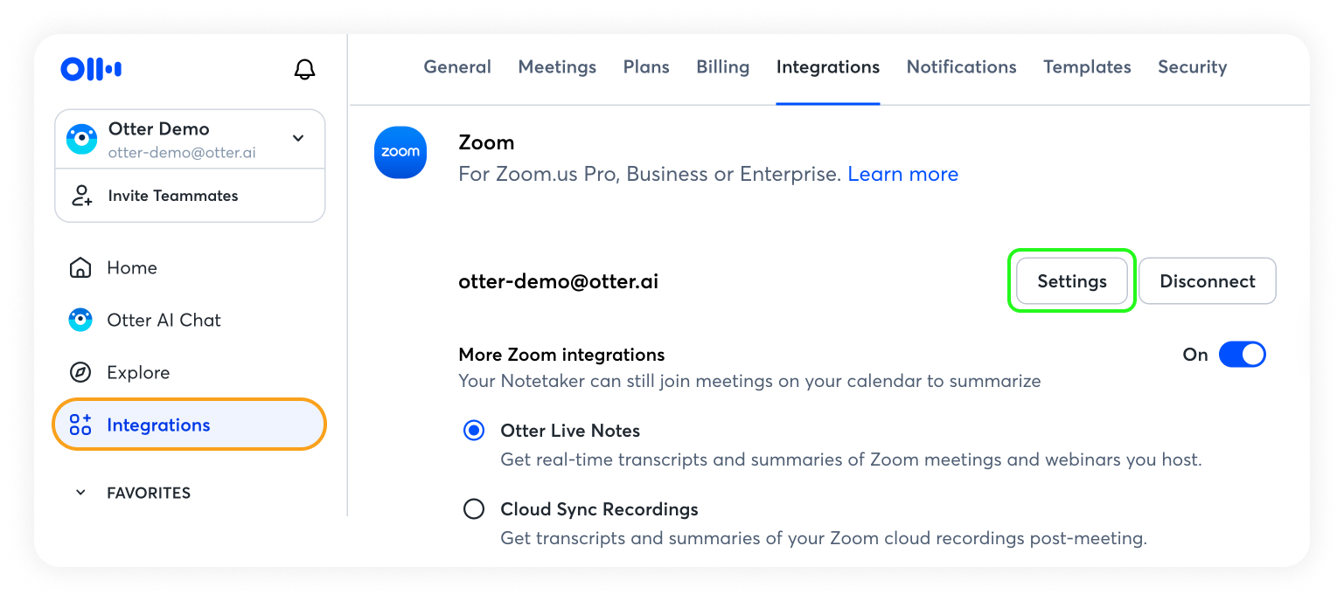The height and width of the screenshot is (601, 1344).
Task: Click the Invite Teammates person icon
Action: point(81,196)
